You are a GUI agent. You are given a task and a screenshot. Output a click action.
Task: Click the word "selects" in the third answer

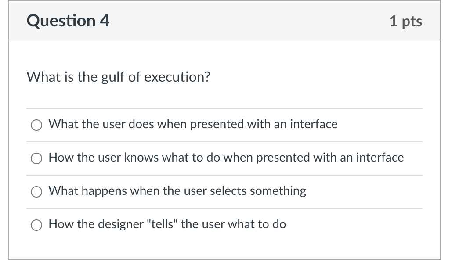(228, 191)
